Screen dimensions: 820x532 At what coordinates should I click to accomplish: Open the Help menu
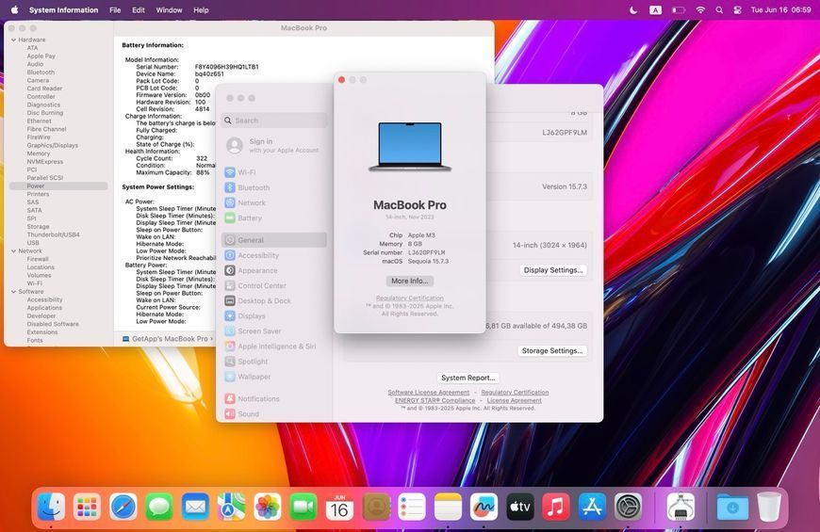(x=201, y=10)
